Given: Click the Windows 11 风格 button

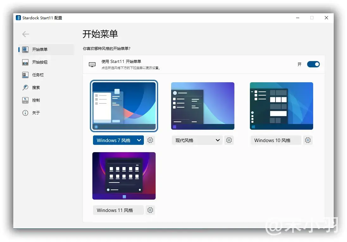Looking at the screenshot, I should (118, 210).
